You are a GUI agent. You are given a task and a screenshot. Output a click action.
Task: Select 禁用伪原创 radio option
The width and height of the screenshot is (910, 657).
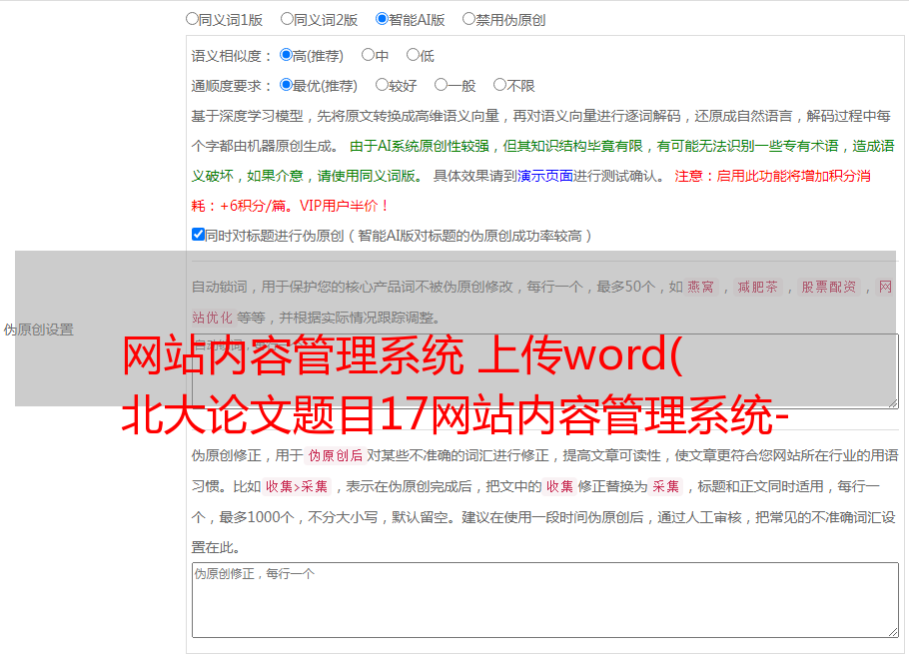[468, 19]
